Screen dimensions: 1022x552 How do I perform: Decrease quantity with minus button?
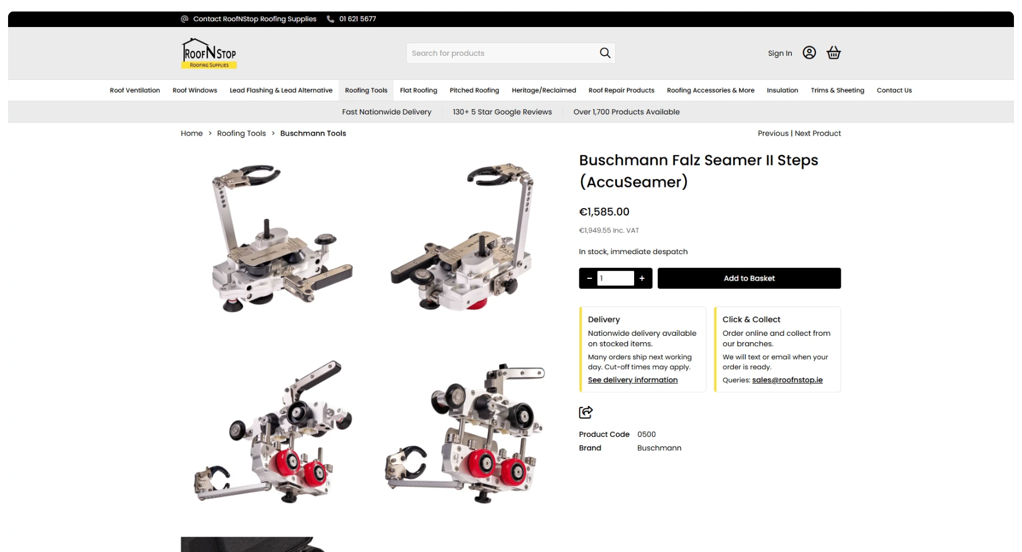589,278
